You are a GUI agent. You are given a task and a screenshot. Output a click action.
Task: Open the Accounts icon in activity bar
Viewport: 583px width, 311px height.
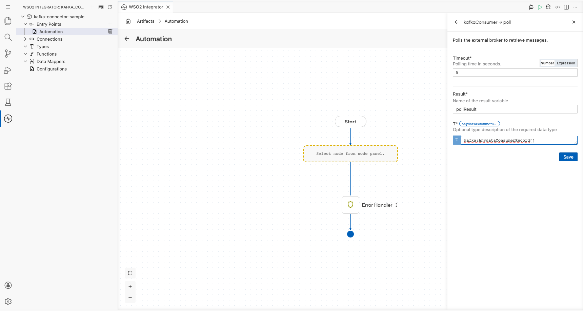click(8, 285)
